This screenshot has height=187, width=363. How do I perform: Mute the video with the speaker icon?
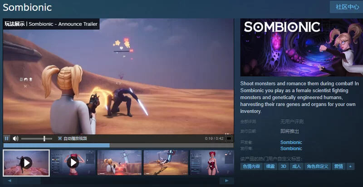(x=15, y=138)
